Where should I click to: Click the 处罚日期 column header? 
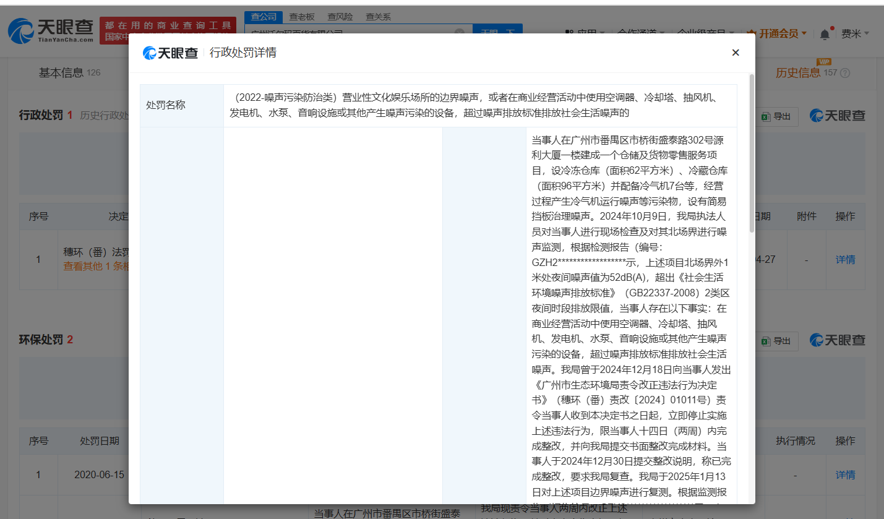click(x=100, y=441)
